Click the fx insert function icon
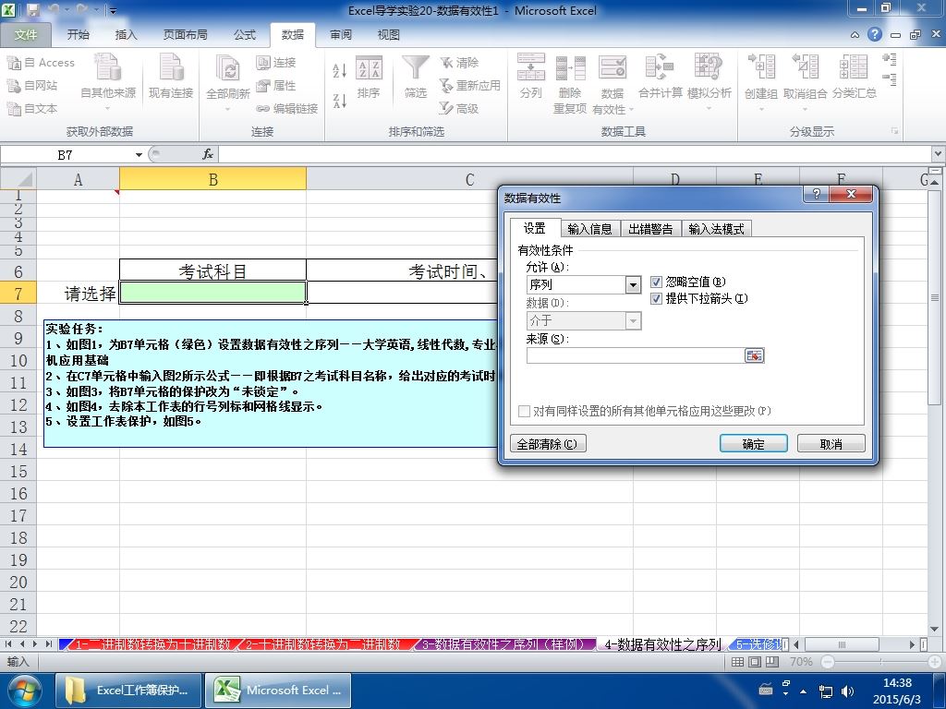Screen dimensions: 946x709 point(208,154)
